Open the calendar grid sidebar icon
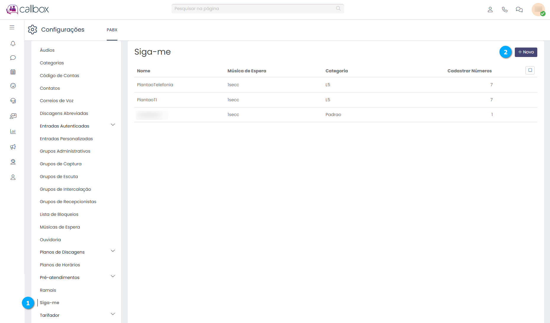This screenshot has height=323, width=550. (13, 72)
